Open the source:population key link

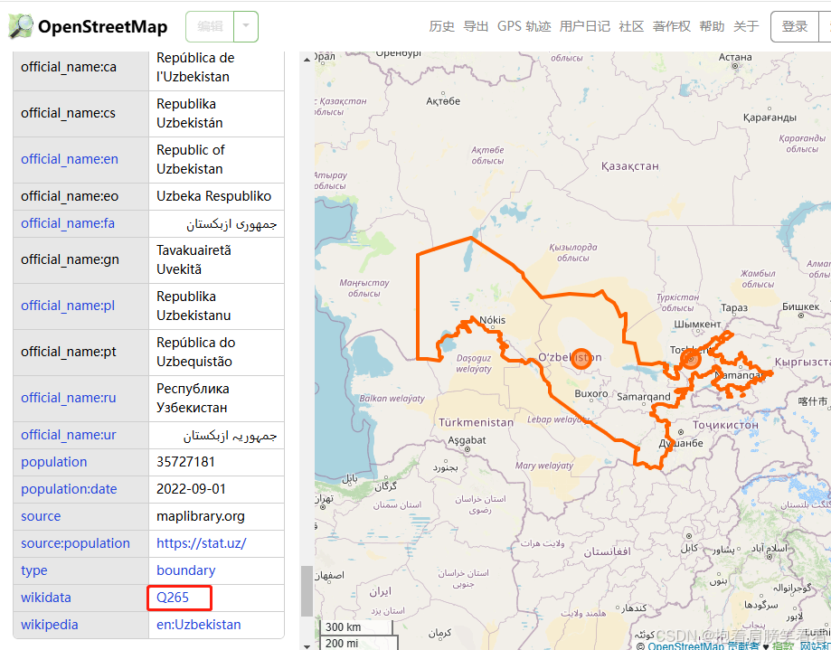(x=75, y=543)
